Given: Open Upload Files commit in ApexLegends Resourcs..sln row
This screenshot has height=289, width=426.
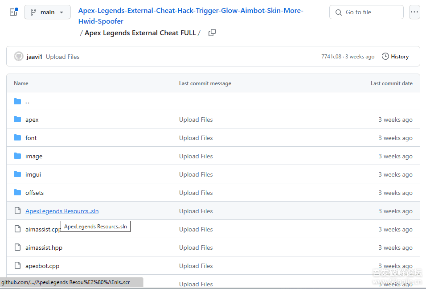Looking at the screenshot, I should pos(196,211).
